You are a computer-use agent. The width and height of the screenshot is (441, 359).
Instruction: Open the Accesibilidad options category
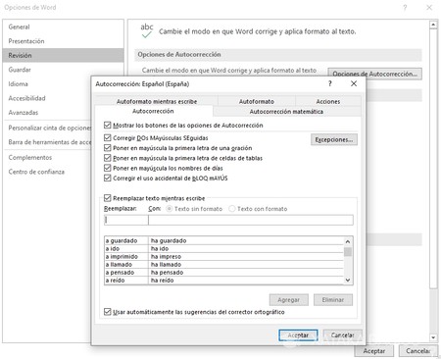click(x=47, y=98)
